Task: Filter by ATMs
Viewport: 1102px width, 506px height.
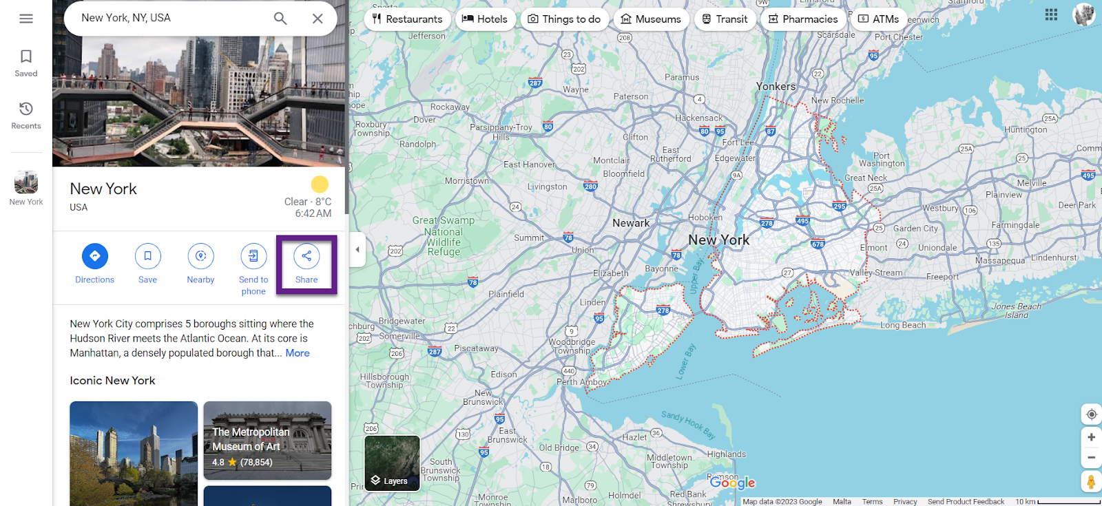Action: pyautogui.click(x=879, y=19)
